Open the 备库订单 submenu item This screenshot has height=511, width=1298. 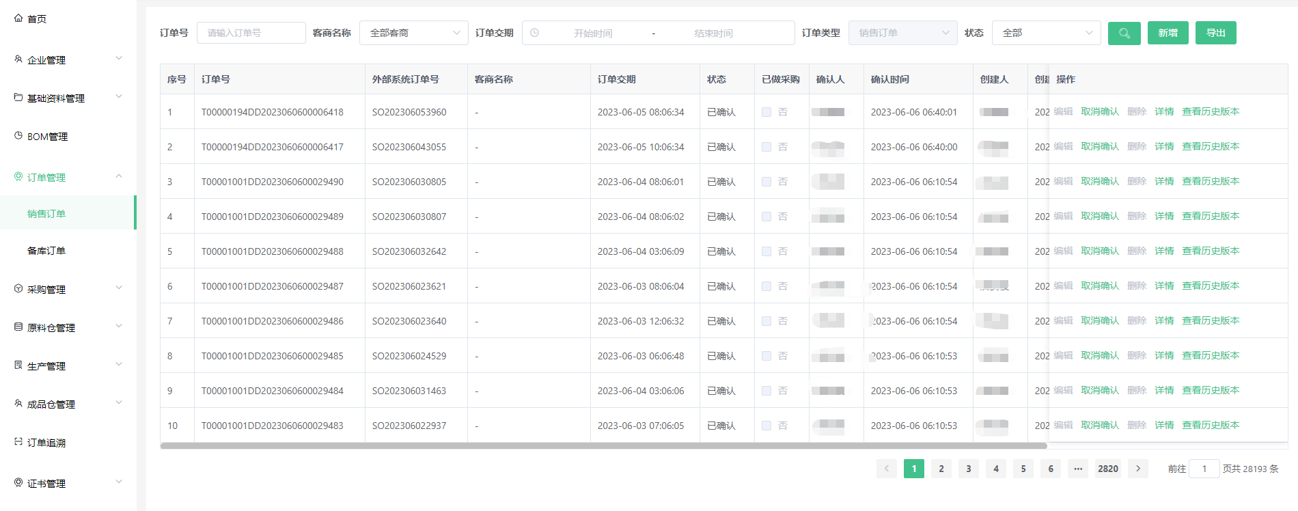point(46,251)
